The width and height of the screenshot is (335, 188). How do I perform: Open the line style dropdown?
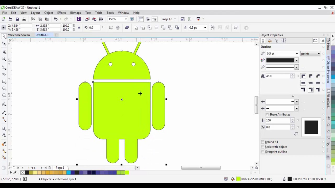point(297,67)
